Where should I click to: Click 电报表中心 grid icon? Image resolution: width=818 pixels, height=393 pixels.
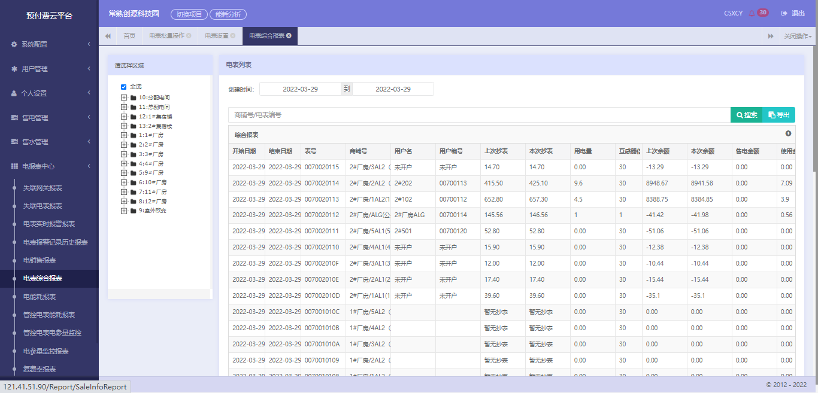click(x=14, y=166)
